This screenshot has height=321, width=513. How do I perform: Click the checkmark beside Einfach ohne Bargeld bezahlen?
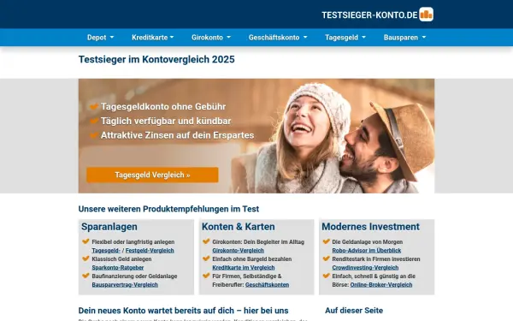[206, 259]
